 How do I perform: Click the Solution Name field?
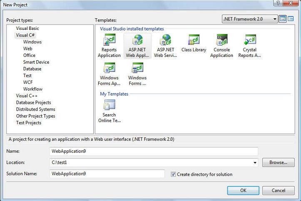coord(107,174)
